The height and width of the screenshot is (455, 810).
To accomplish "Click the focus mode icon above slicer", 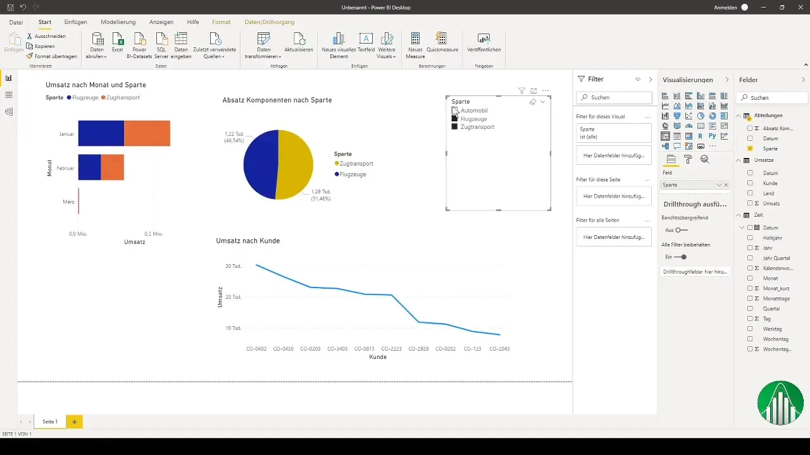I will [x=533, y=90].
